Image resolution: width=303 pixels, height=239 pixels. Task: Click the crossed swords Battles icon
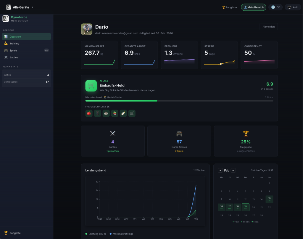(x=7, y=57)
